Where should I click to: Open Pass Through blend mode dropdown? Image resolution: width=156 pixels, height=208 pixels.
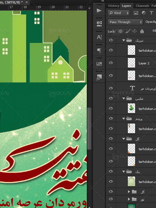125,22
